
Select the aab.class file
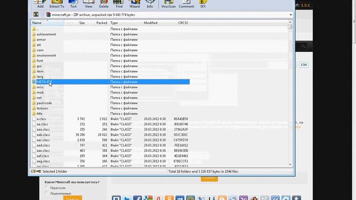coord(111,134)
